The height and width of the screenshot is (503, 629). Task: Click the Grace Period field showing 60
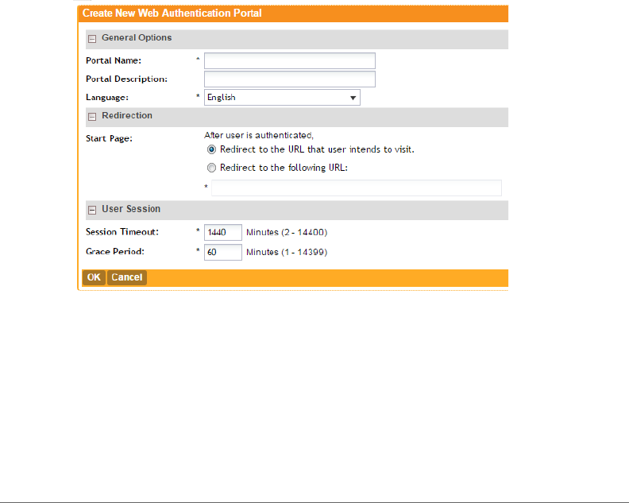tap(223, 252)
